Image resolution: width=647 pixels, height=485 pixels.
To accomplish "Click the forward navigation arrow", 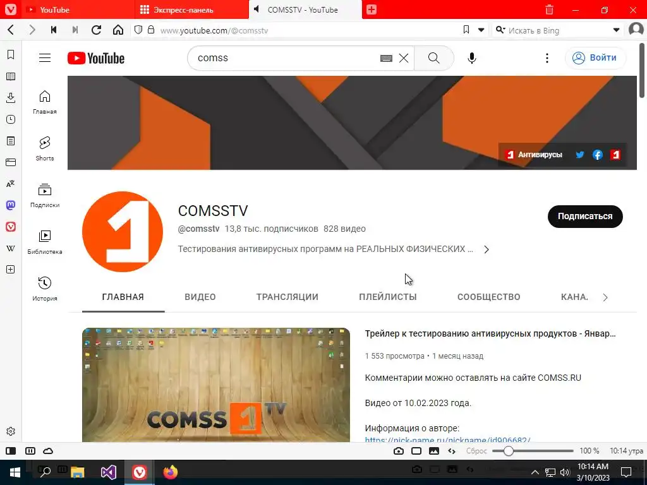I will (x=32, y=30).
